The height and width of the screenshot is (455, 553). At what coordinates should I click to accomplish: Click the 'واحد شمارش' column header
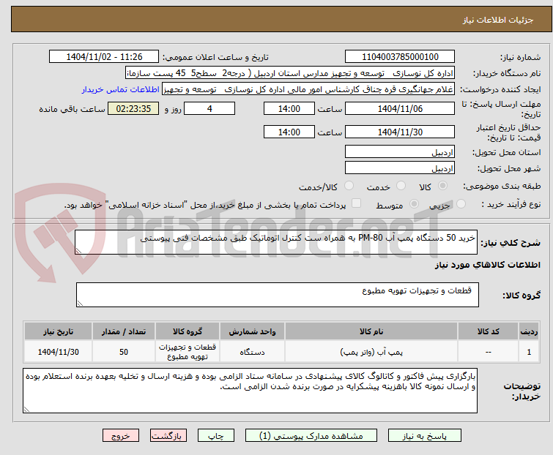(252, 331)
